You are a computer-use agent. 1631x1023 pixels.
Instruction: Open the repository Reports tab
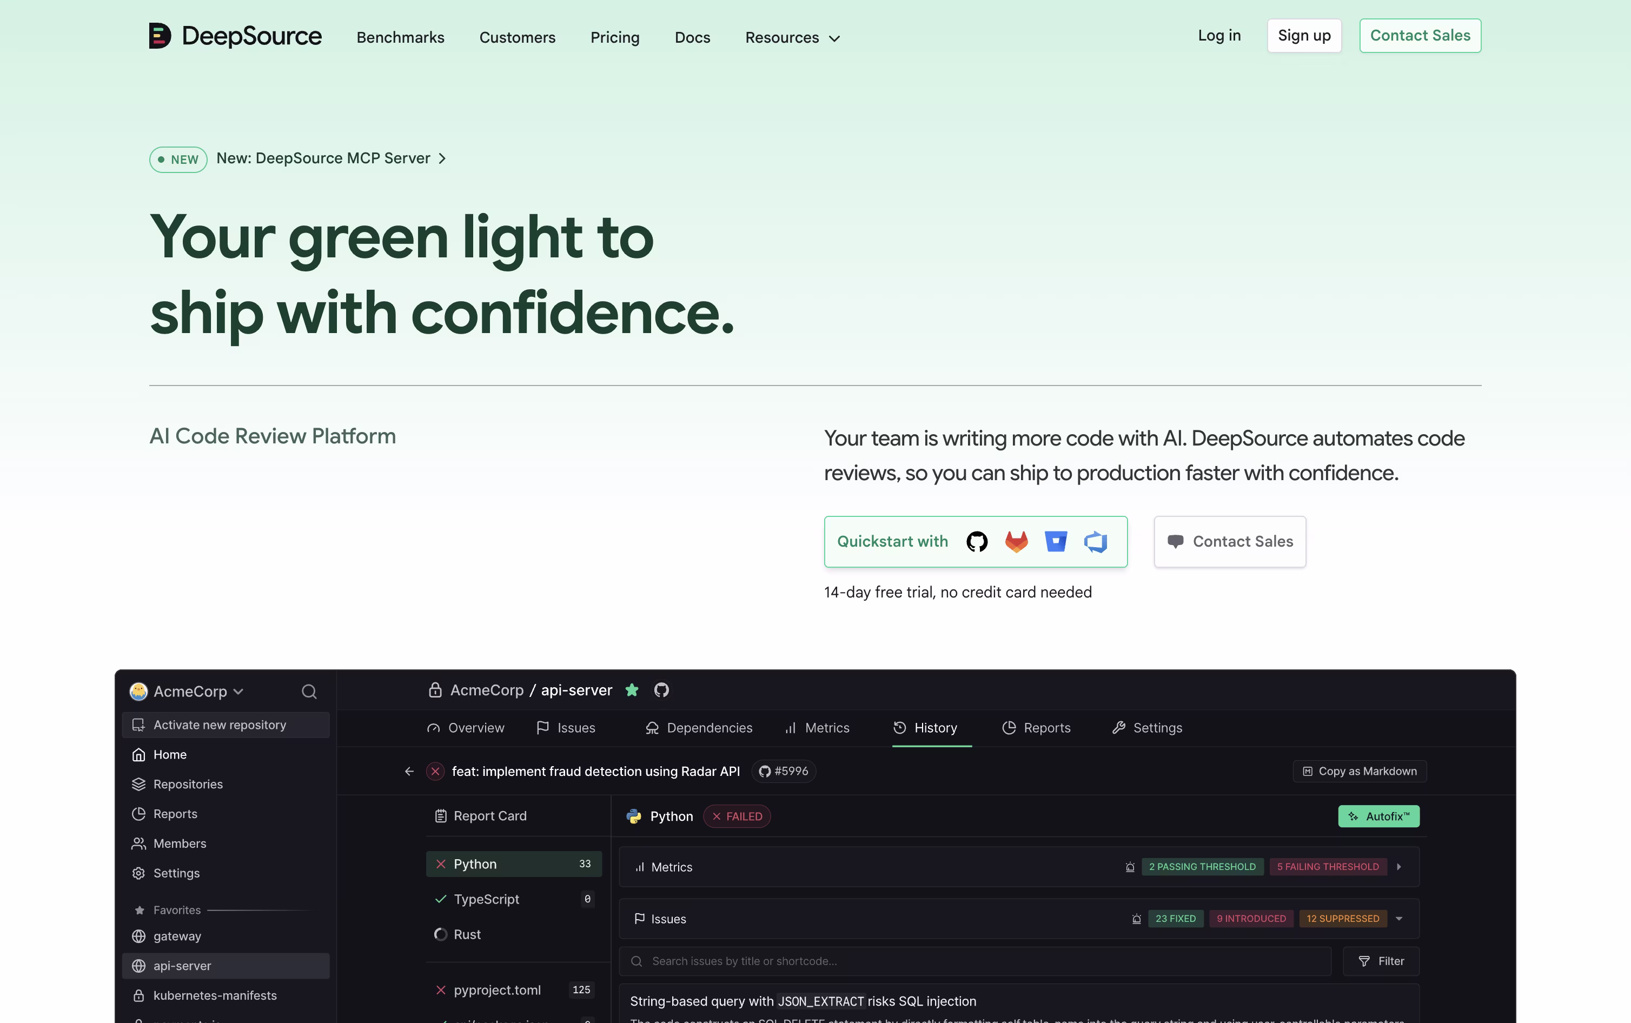point(1036,728)
